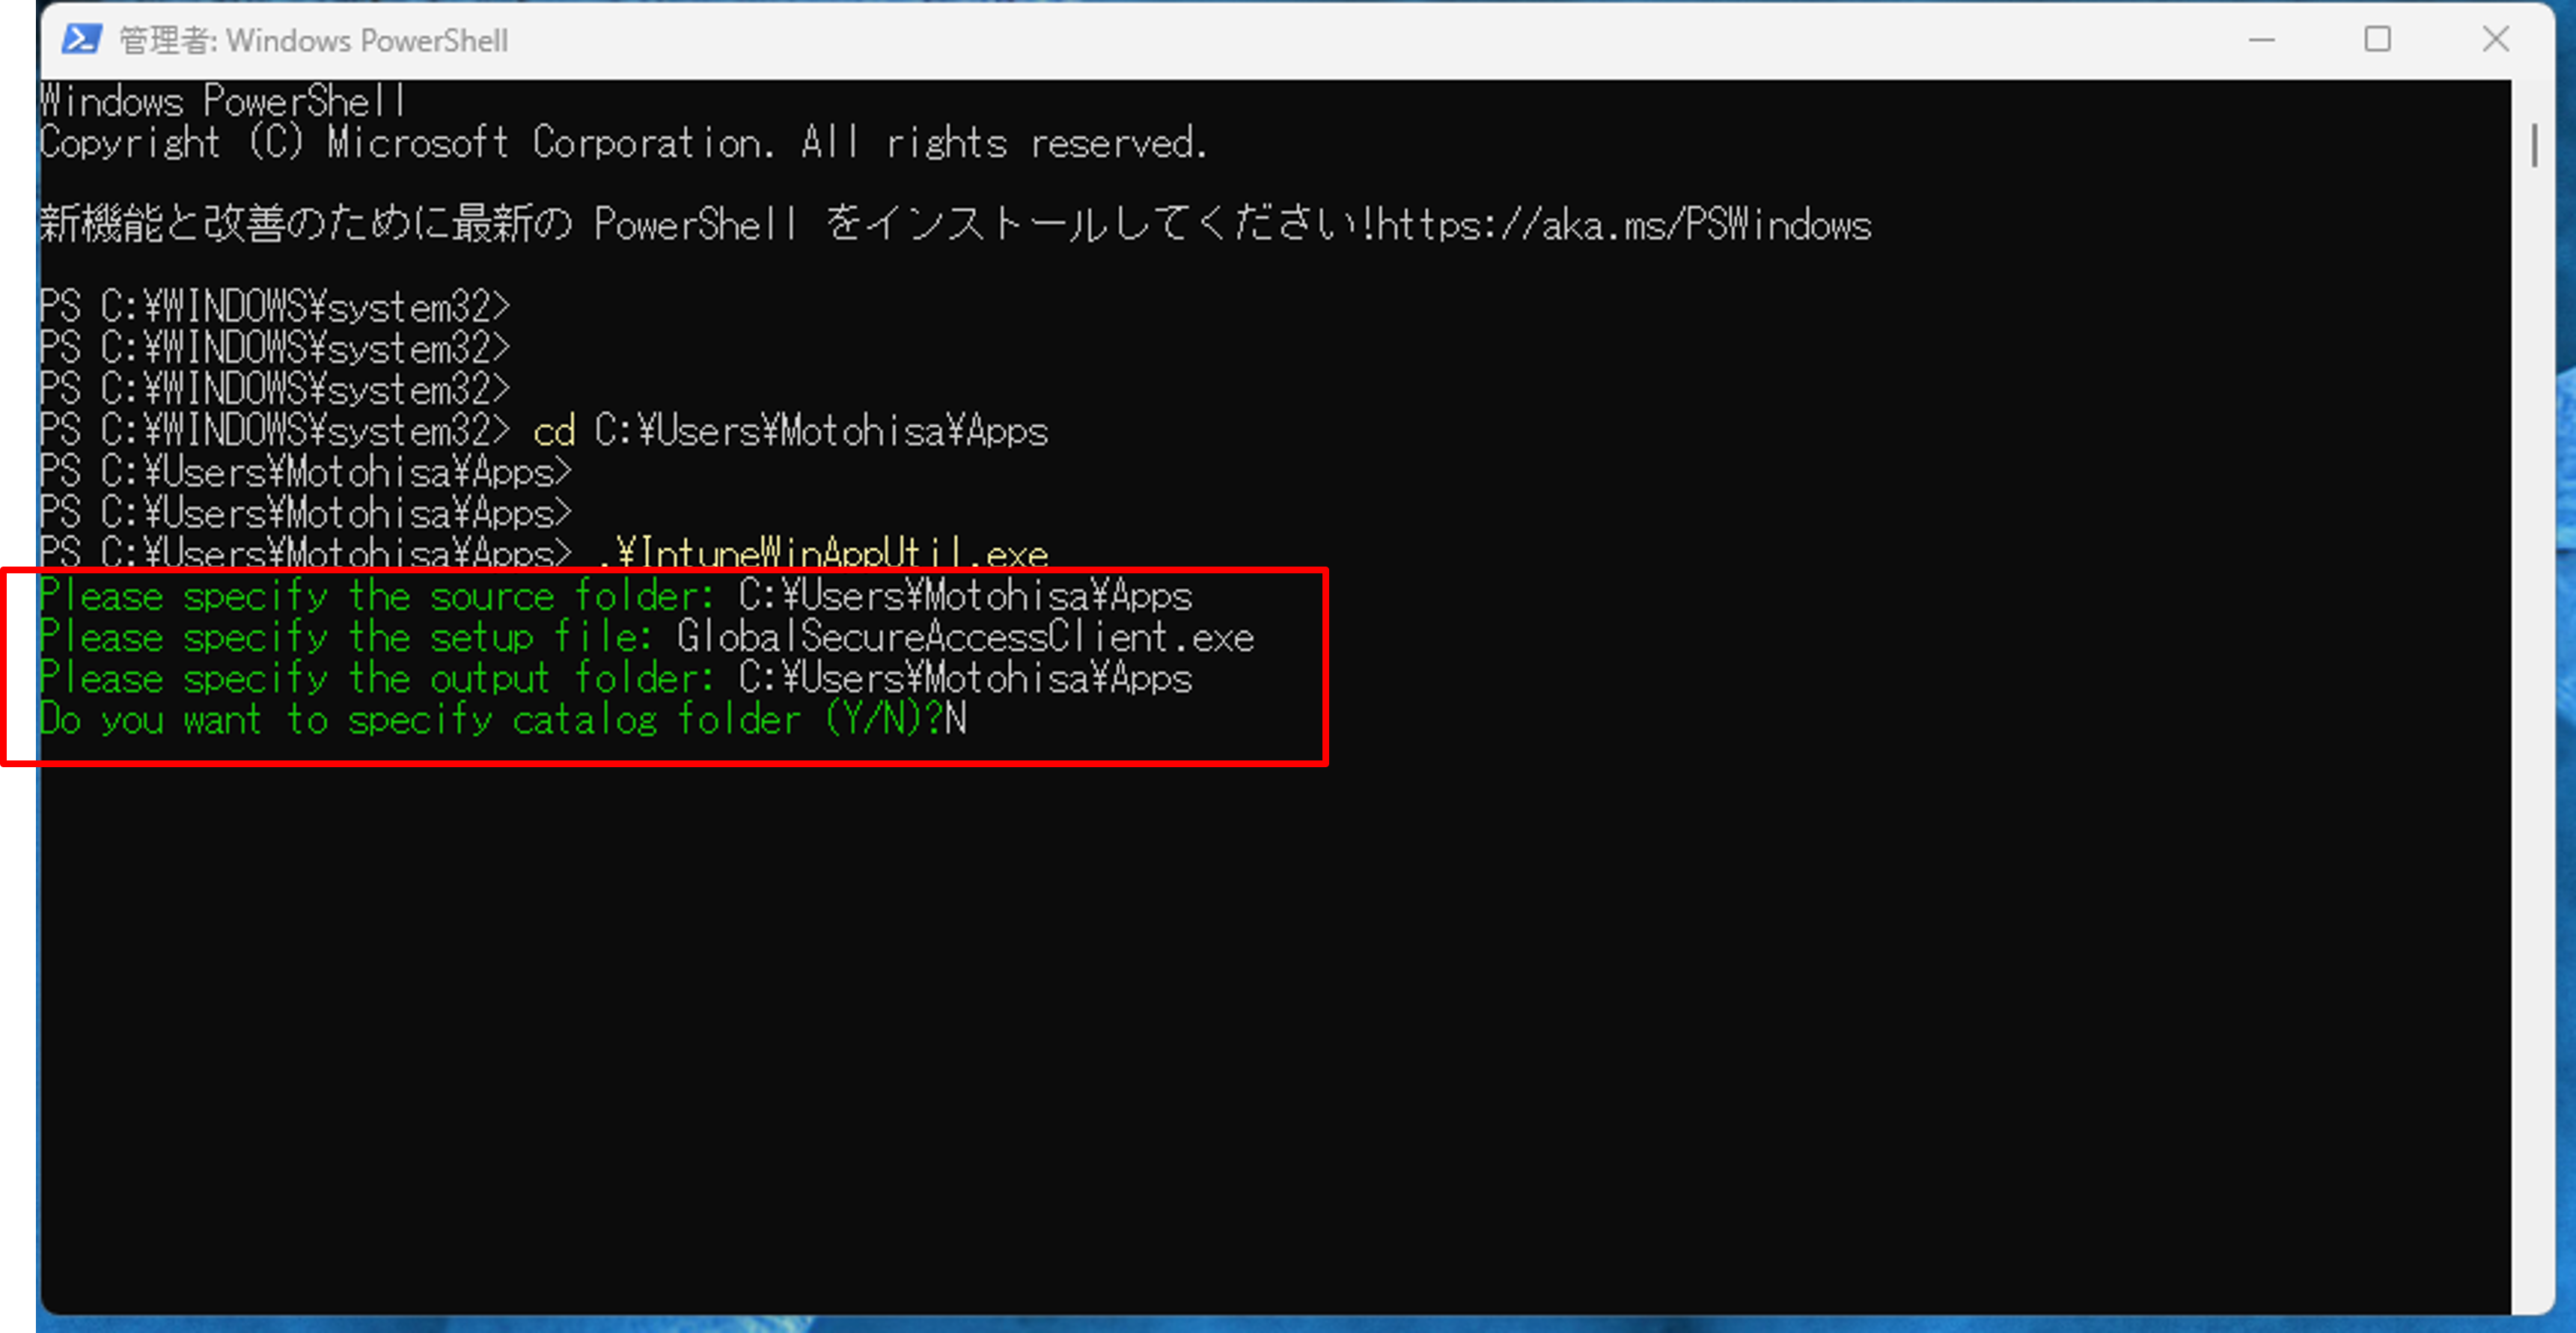Close the PowerShell window

[x=2495, y=40]
